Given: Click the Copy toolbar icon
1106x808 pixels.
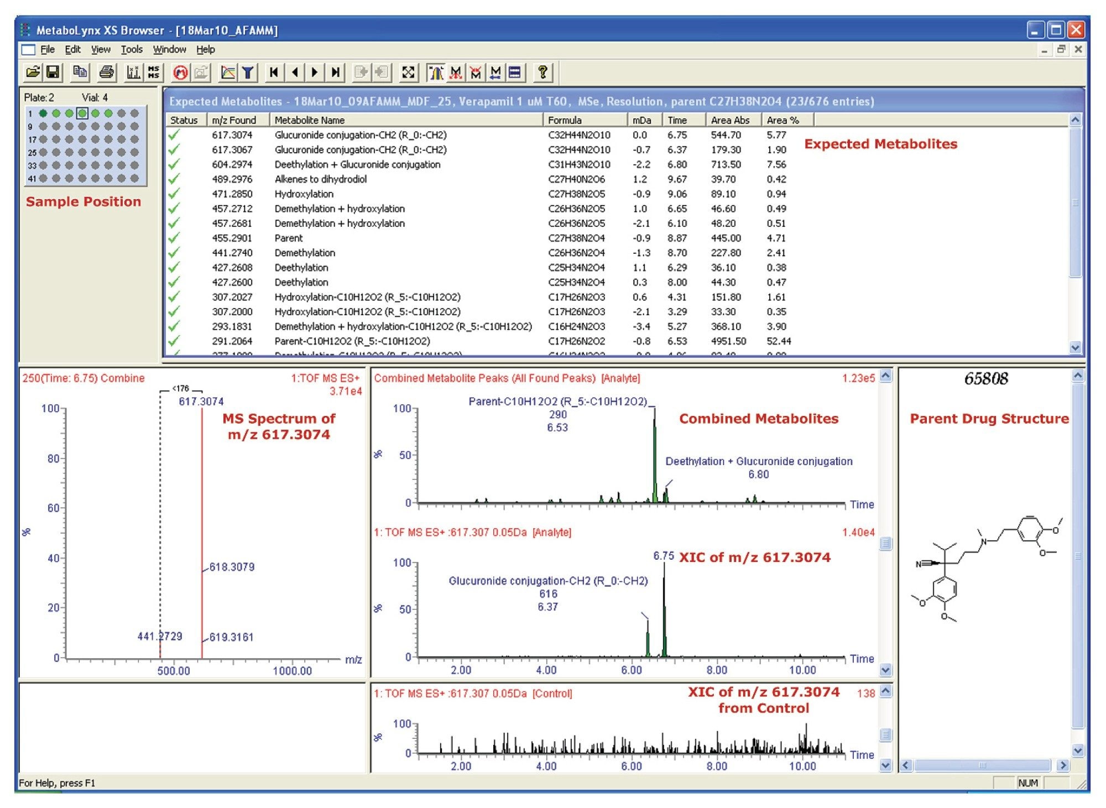Looking at the screenshot, I should tap(80, 72).
